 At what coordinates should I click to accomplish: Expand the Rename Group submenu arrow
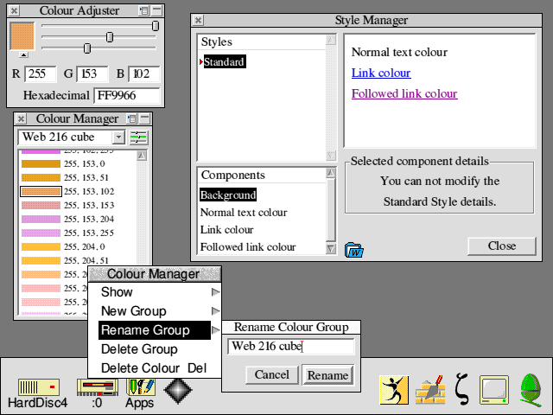click(215, 330)
